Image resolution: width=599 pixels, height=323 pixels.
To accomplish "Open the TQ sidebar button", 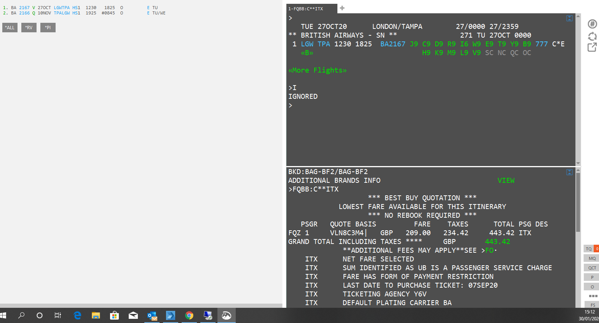I will [x=589, y=249].
